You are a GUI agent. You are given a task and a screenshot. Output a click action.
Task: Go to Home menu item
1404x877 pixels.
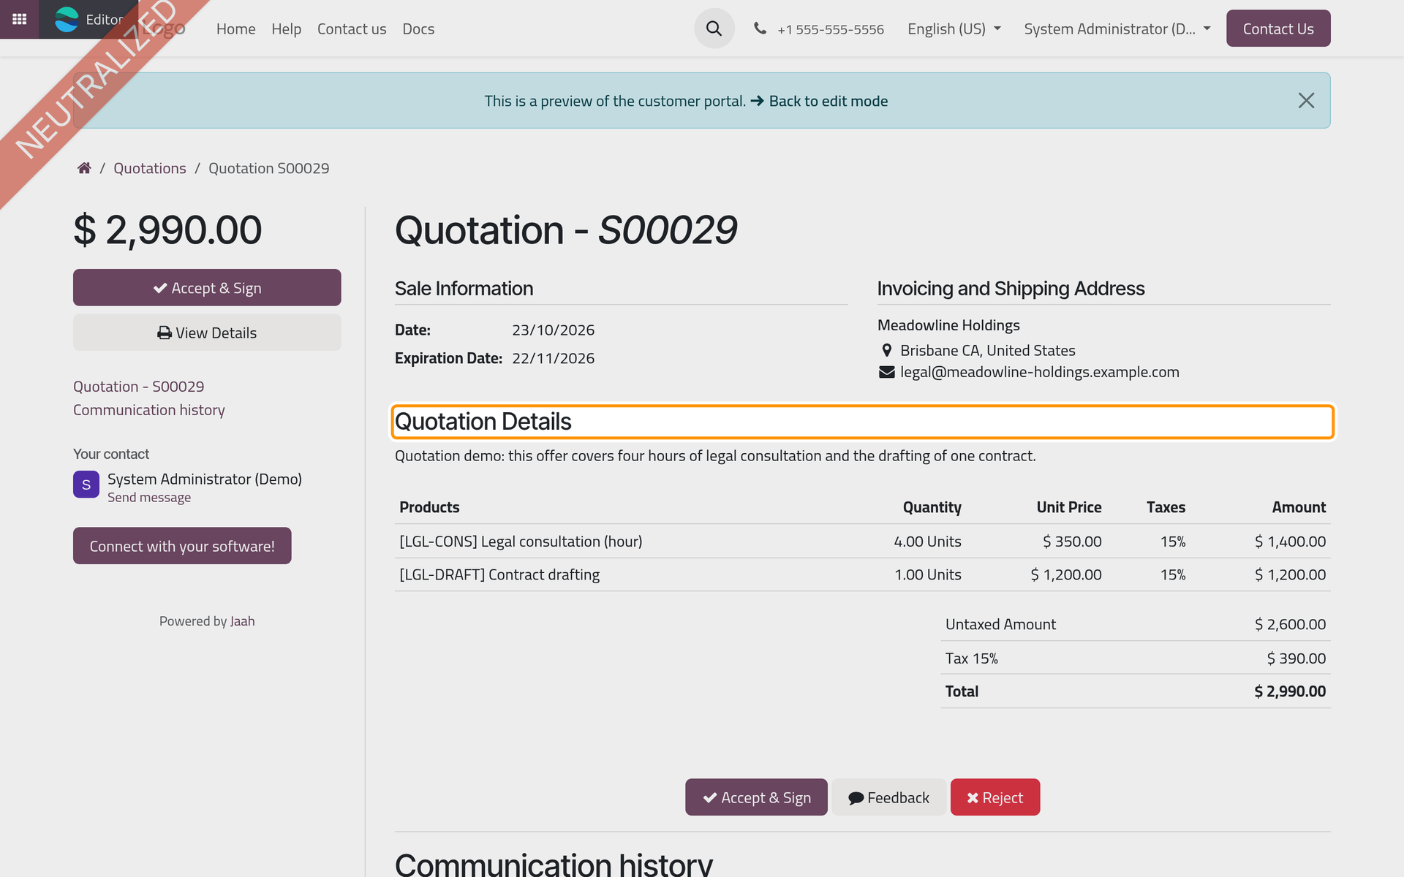coord(235,29)
